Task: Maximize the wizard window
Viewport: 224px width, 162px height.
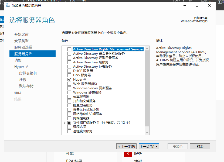Action: (x=197, y=5)
